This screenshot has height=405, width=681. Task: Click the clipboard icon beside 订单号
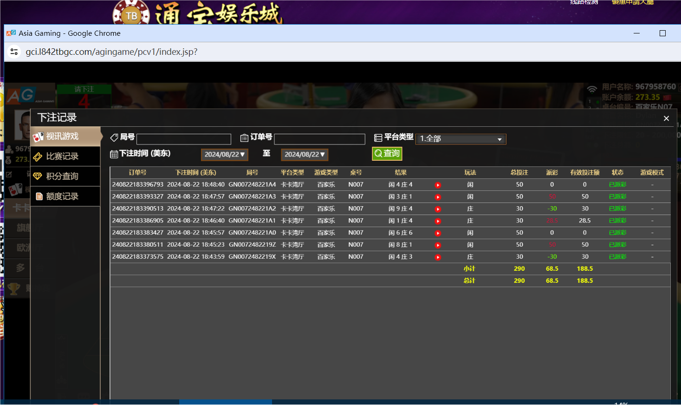[244, 137]
